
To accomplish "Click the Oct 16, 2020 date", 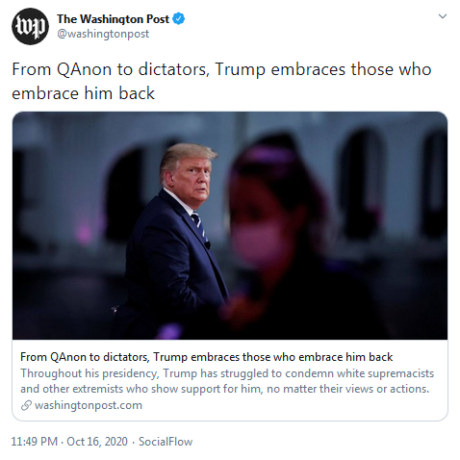I will [x=97, y=442].
